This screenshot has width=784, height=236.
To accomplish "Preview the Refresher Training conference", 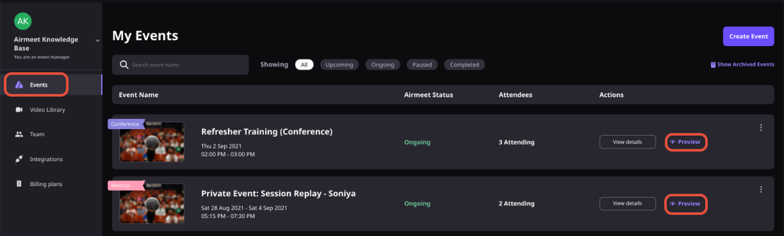I will tap(686, 142).
